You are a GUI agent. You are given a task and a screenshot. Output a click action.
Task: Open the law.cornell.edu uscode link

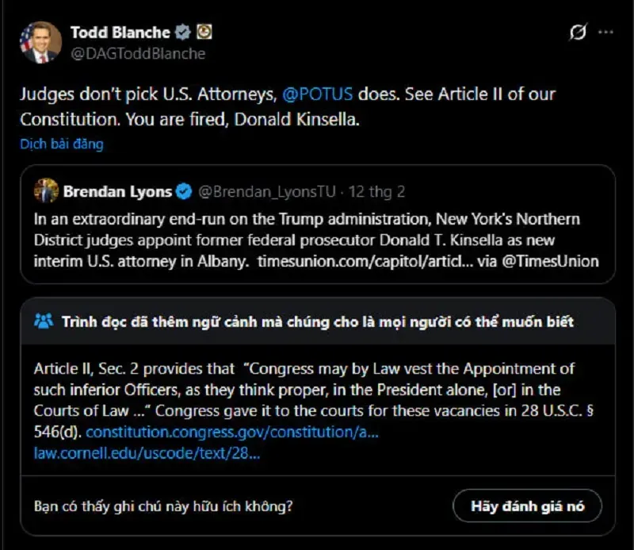pos(147,453)
